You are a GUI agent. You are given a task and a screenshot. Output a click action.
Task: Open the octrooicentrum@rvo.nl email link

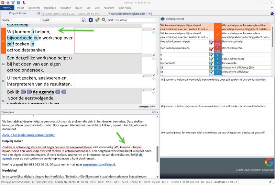pos(99,164)
